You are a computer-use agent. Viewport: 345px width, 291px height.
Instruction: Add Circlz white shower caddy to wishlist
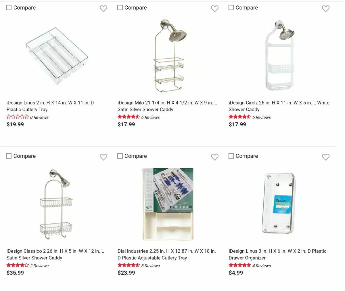(x=325, y=9)
